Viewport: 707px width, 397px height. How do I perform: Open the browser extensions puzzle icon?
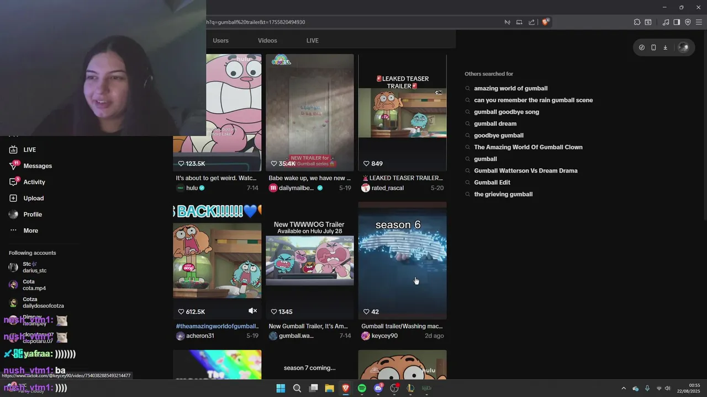coord(637,22)
